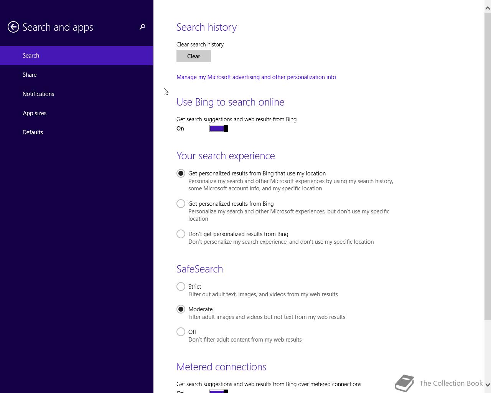Toggle the metered connections switch

[219, 391]
